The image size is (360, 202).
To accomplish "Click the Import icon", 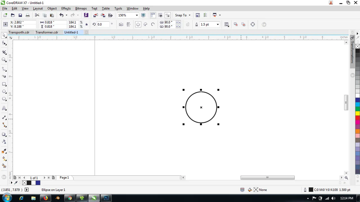I will click(x=96, y=15).
